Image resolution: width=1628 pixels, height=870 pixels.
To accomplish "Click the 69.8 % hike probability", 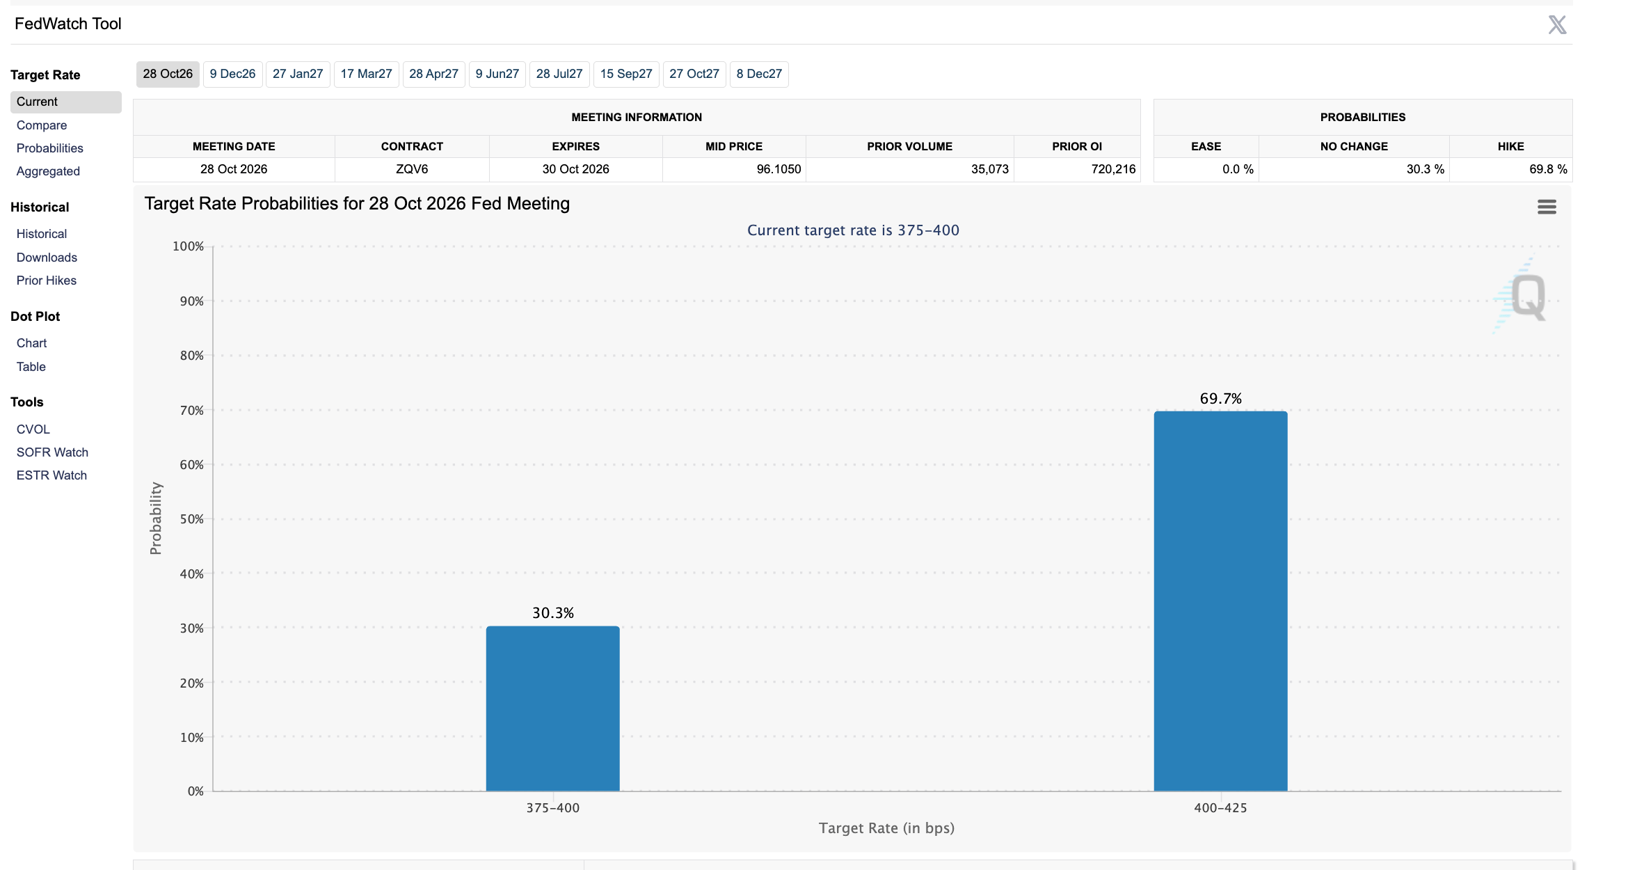I will click(x=1548, y=169).
